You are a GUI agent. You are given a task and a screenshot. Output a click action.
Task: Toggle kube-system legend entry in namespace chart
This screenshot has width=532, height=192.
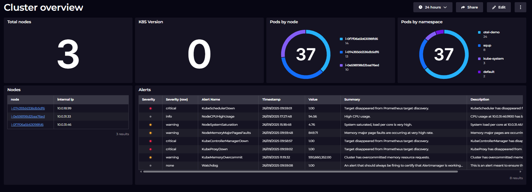coord(493,59)
